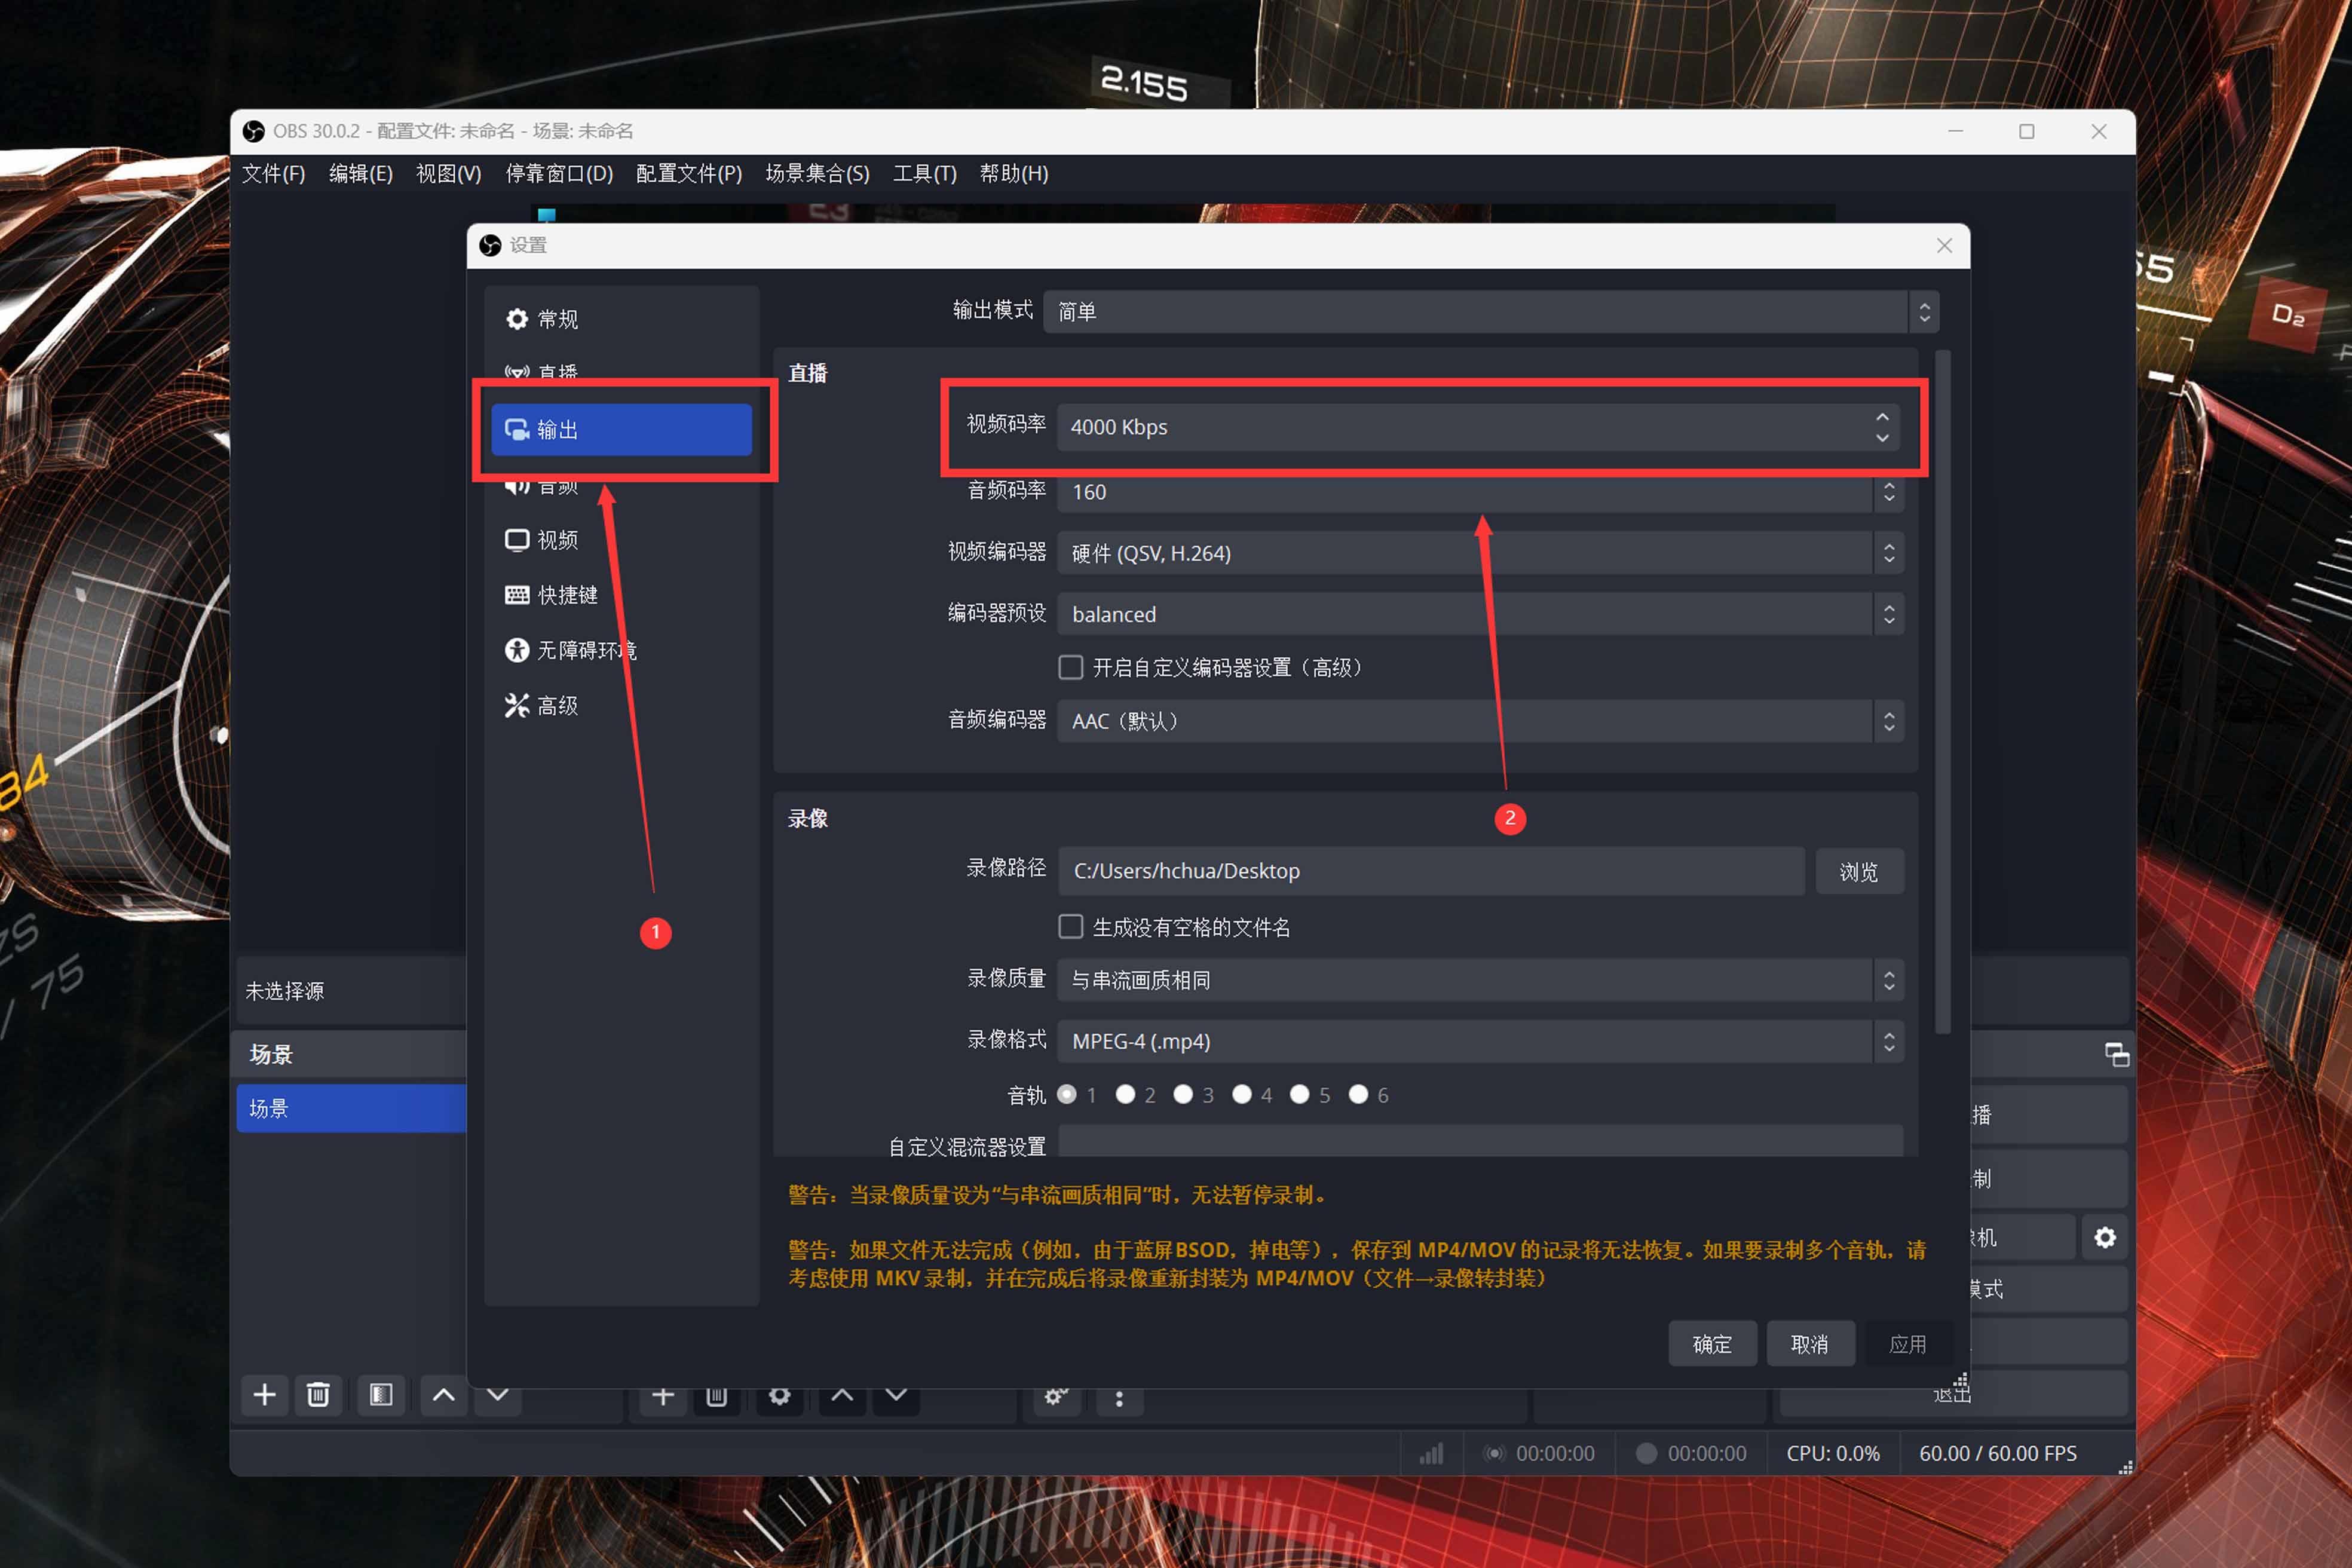
Task: Increase 视频码率 with the up stepper arrow
Action: (x=1882, y=417)
